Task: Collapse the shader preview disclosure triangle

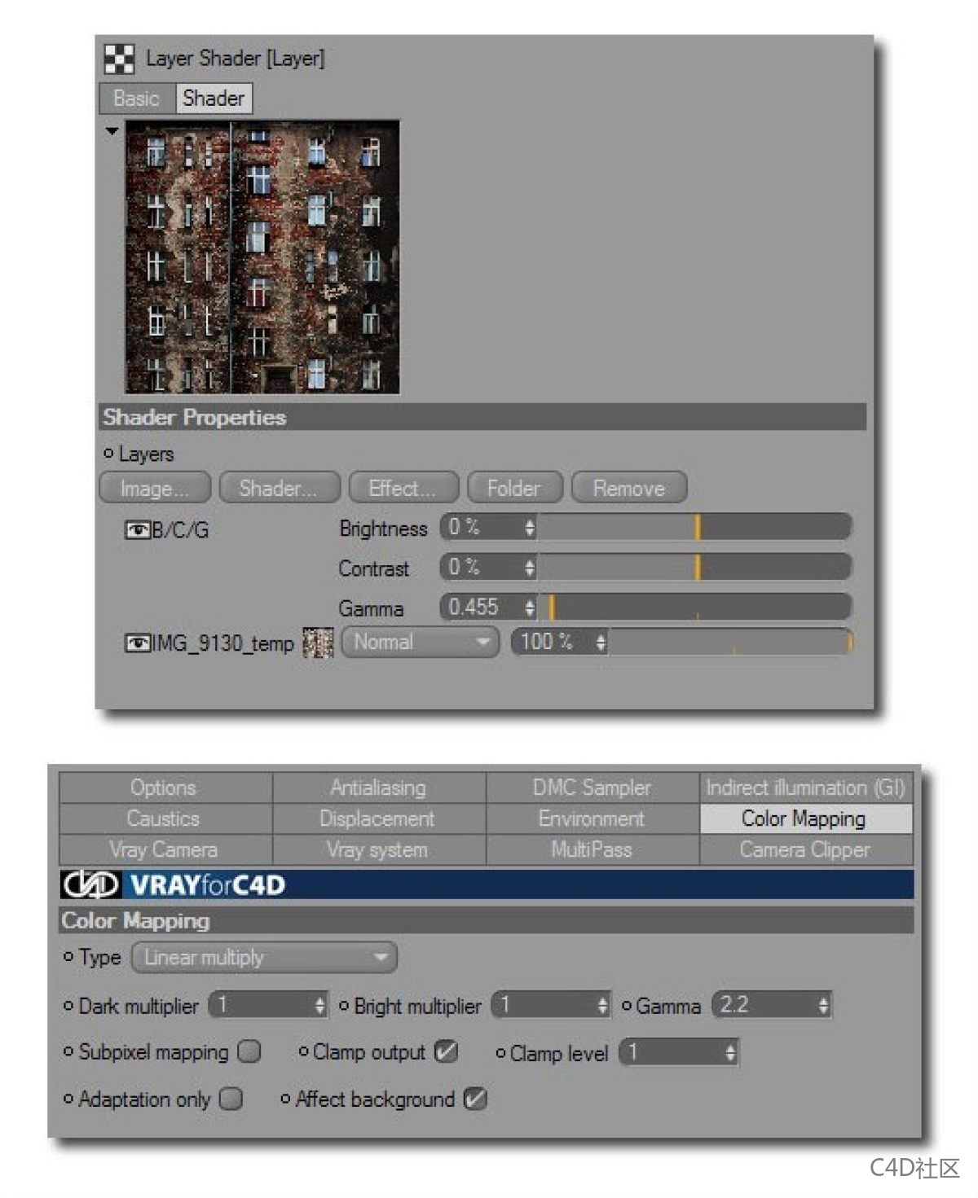Action: [112, 130]
